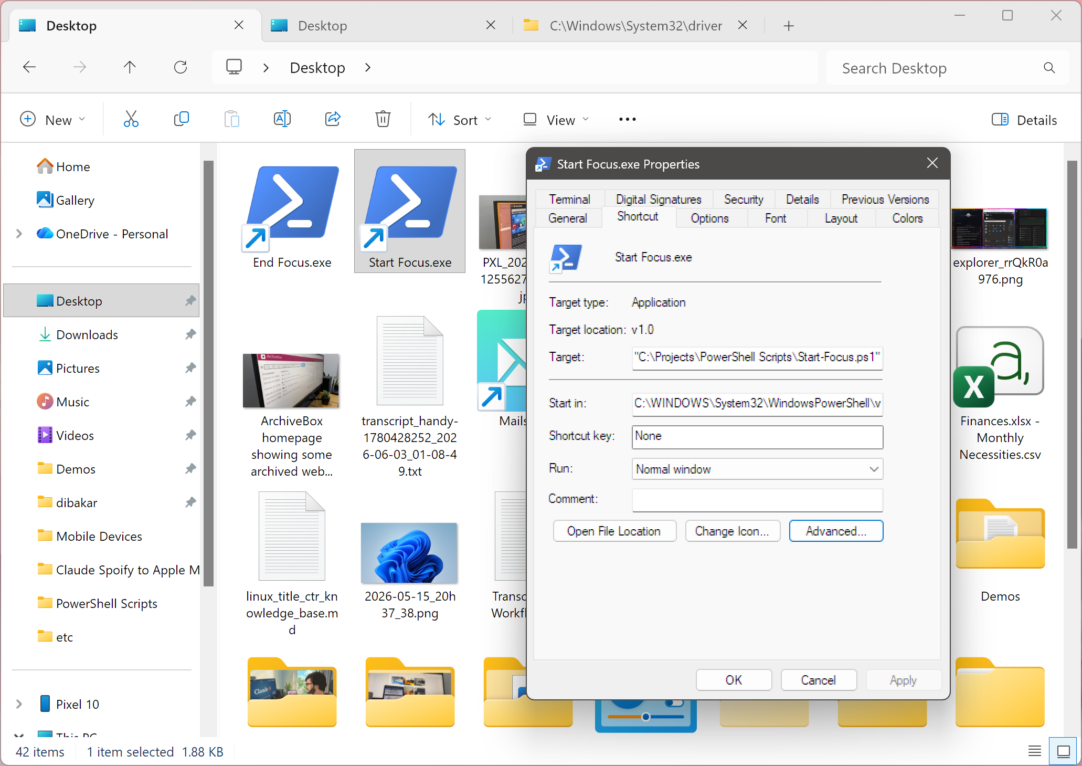Click OK in the Properties dialog
This screenshot has width=1082, height=766.
[734, 680]
